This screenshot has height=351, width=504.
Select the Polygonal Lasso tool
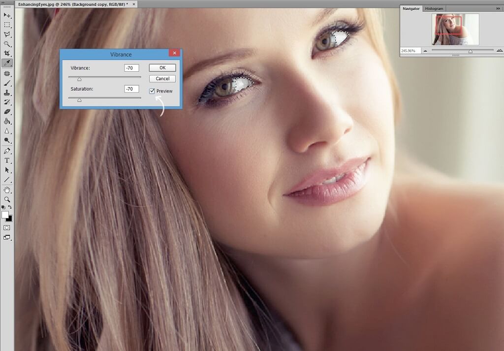tap(7, 34)
